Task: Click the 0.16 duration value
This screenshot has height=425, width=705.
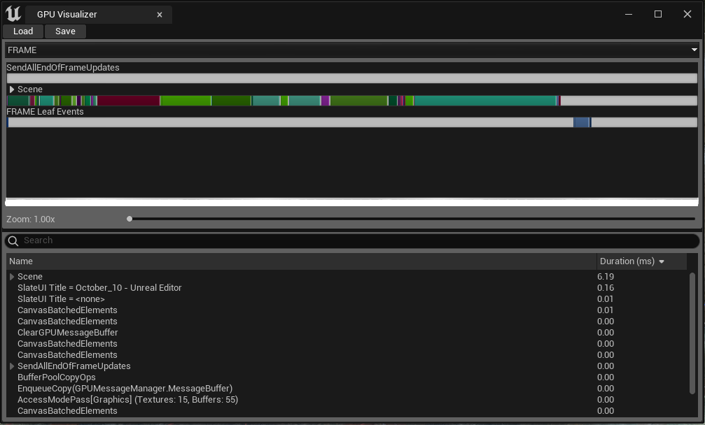Action: tap(606, 288)
